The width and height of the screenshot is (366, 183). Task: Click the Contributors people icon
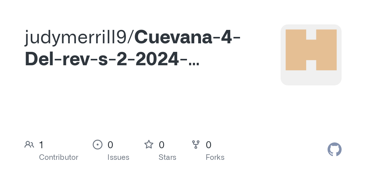point(29,145)
